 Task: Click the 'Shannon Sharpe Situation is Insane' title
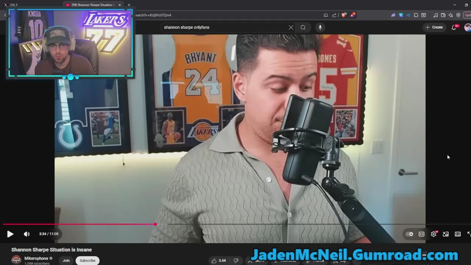[x=52, y=250]
